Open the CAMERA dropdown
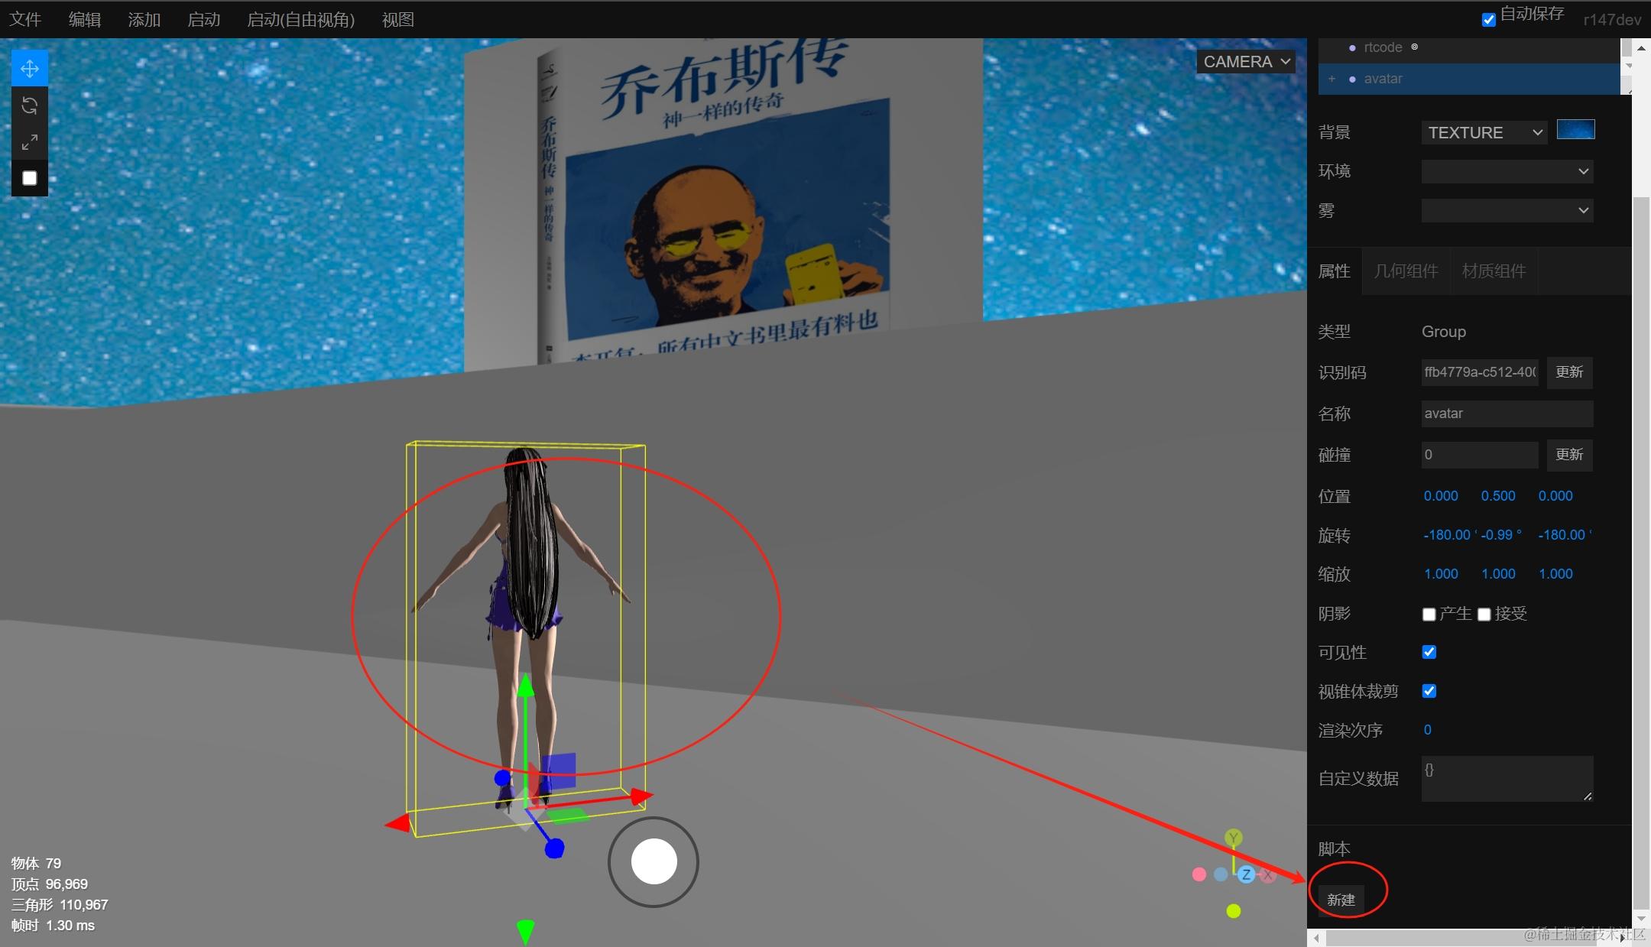This screenshot has height=947, width=1651. (x=1246, y=62)
